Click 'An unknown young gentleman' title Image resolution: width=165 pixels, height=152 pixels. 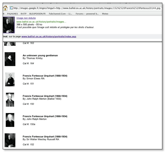40,55
